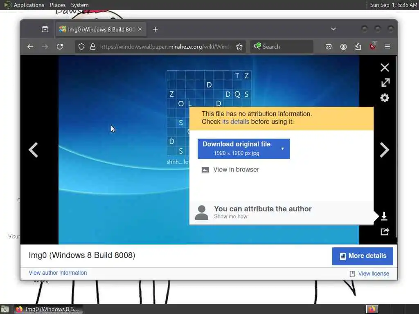The image size is (419, 314).
Task: Select Img0 window in taskbar
Action: 48,309
